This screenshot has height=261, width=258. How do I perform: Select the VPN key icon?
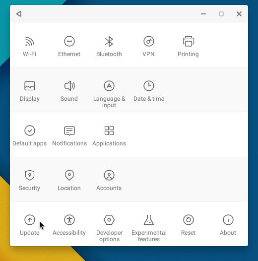149,41
